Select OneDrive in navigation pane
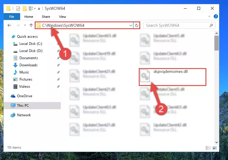The height and width of the screenshot is (160, 228). point(25,96)
